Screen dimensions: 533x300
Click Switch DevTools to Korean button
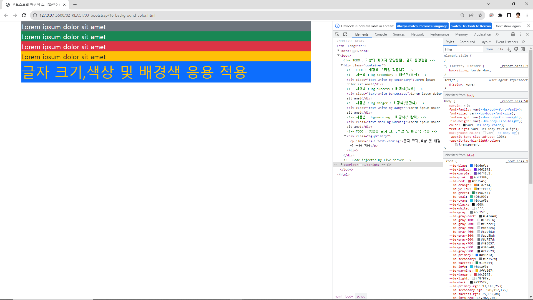point(471,26)
